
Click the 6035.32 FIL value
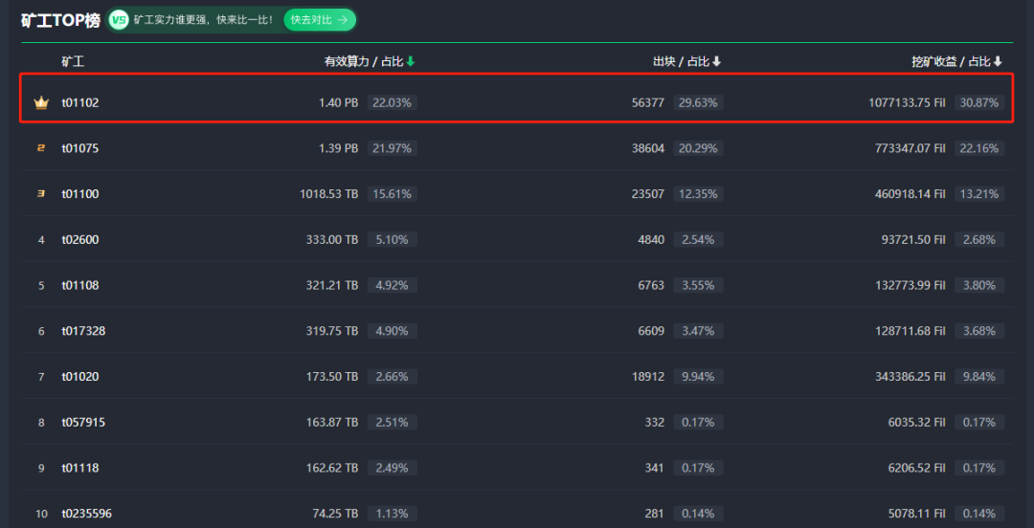(x=916, y=423)
